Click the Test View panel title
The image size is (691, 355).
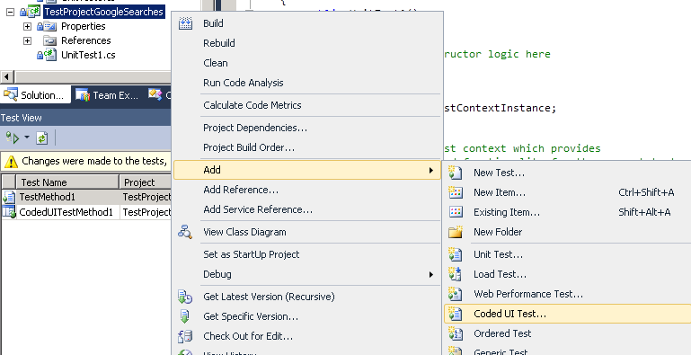[22, 119]
